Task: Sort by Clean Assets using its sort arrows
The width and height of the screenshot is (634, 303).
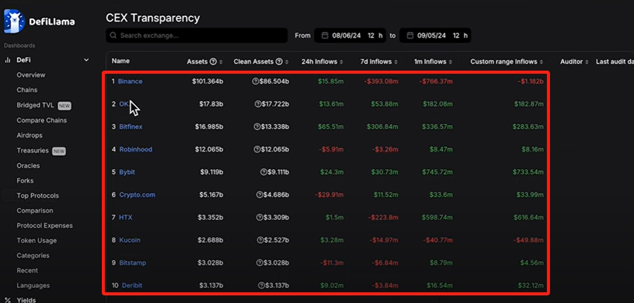Action: [287, 62]
